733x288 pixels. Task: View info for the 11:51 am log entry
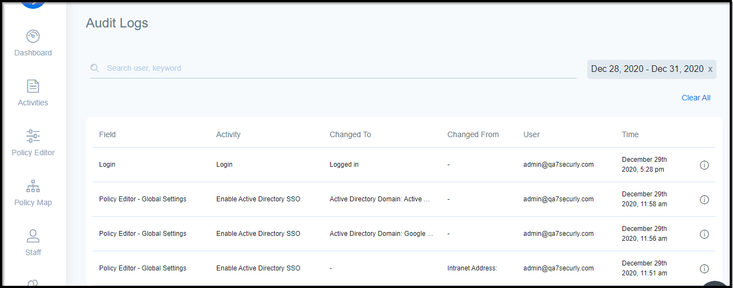(704, 269)
